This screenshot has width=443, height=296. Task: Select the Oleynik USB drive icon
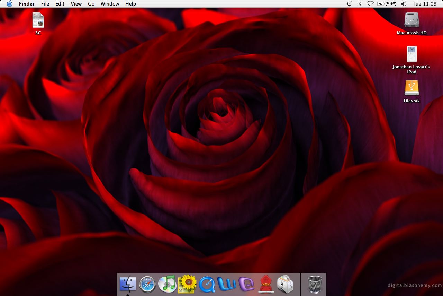point(412,88)
